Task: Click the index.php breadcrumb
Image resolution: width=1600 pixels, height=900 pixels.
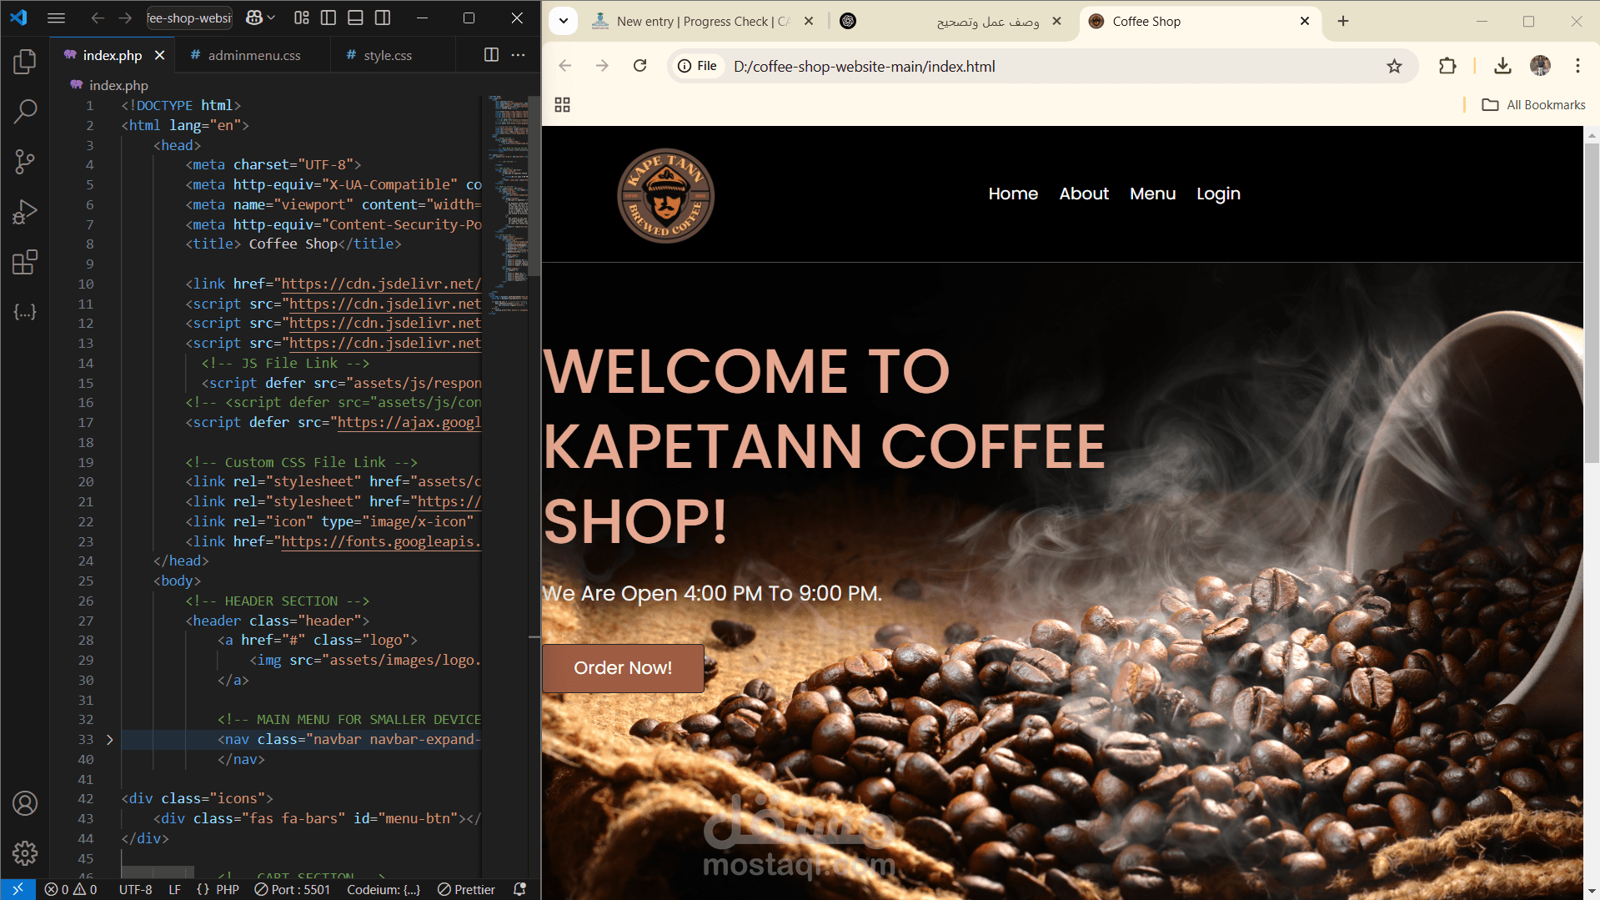Action: [109, 85]
